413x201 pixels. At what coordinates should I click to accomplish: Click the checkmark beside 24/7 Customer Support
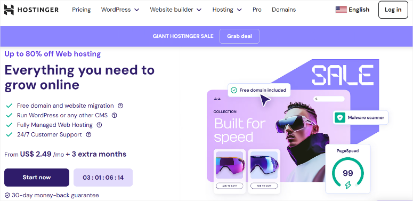[x=9, y=134]
